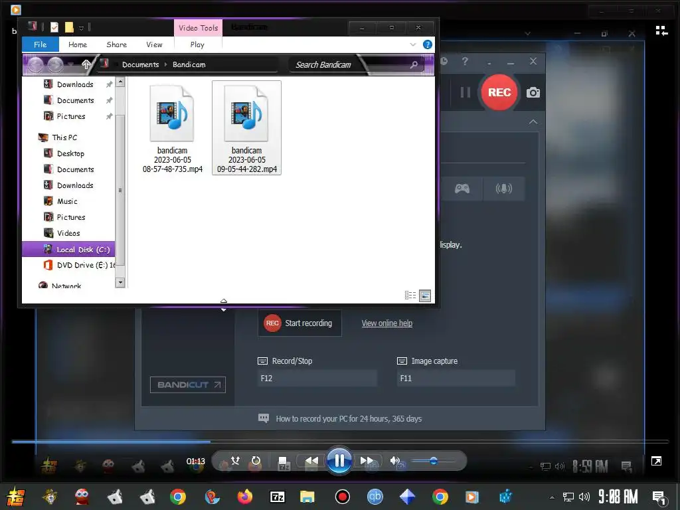Viewport: 680px width, 510px height.
Task: Open qBittorrent from the taskbar
Action: [375, 497]
